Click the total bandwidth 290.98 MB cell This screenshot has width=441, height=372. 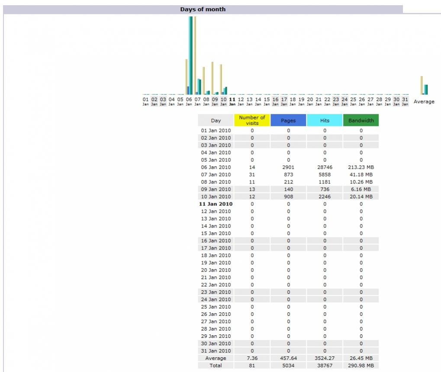[x=361, y=366]
